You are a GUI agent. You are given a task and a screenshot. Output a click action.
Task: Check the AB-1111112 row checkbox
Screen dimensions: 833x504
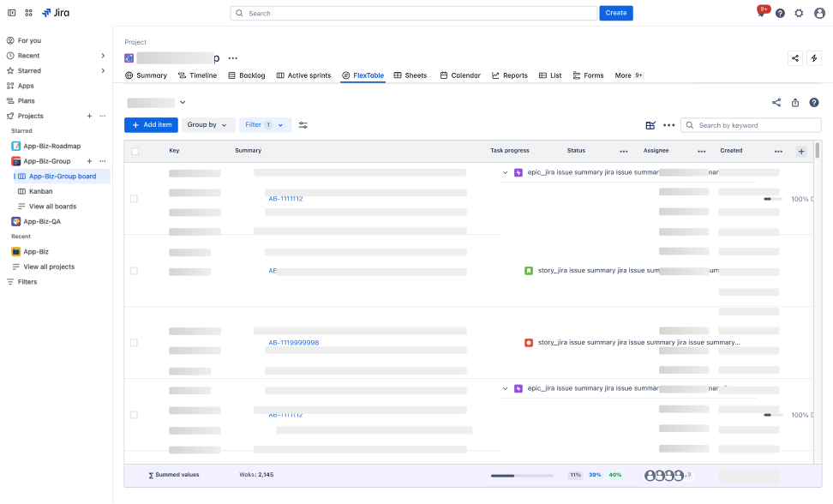(134, 199)
